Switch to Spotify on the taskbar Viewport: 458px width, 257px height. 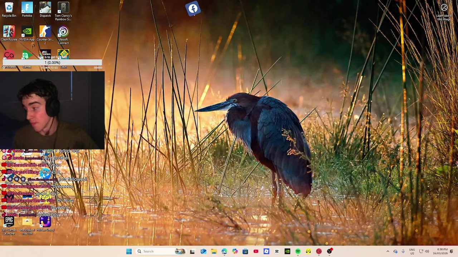point(298,251)
